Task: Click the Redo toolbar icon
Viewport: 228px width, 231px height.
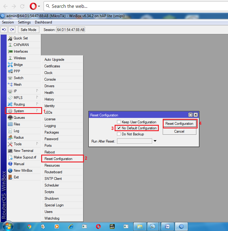Action: point(12,29)
